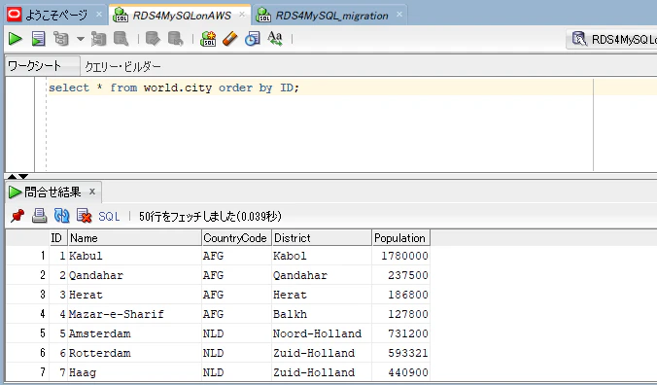Close the ようこそページ tab
The width and height of the screenshot is (657, 385).
(99, 15)
